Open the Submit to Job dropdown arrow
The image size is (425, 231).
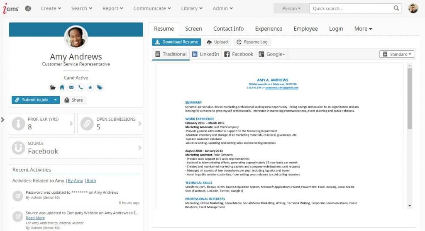[x=55, y=100]
